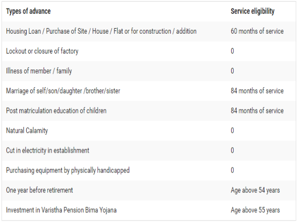The width and height of the screenshot is (297, 223).
Task: Click the 'Natural Calamity' row text
Action: click(27, 130)
